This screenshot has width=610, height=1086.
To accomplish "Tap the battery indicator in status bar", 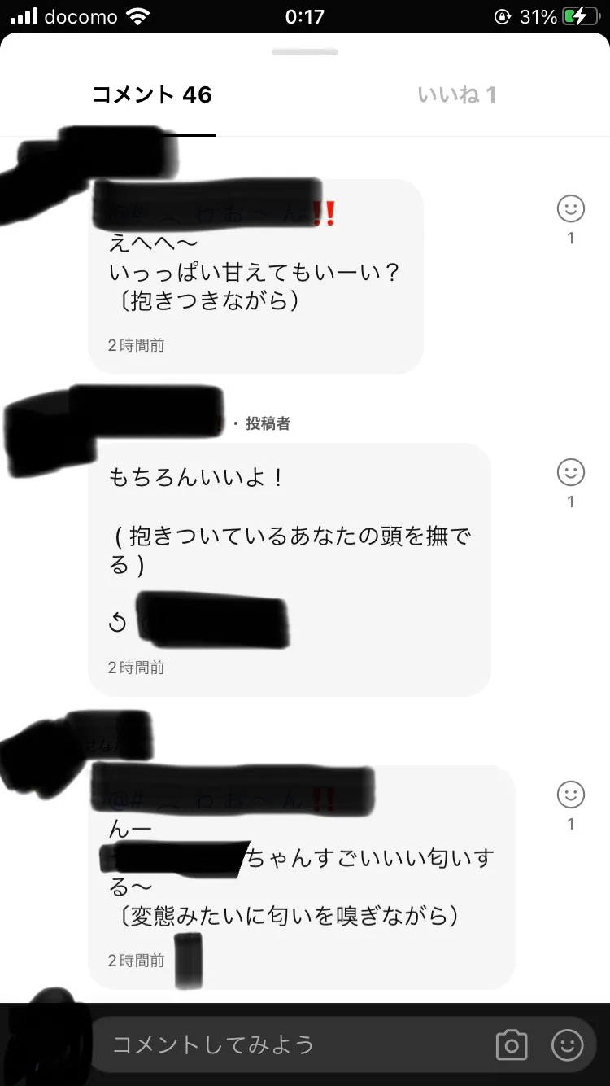I will tap(578, 16).
